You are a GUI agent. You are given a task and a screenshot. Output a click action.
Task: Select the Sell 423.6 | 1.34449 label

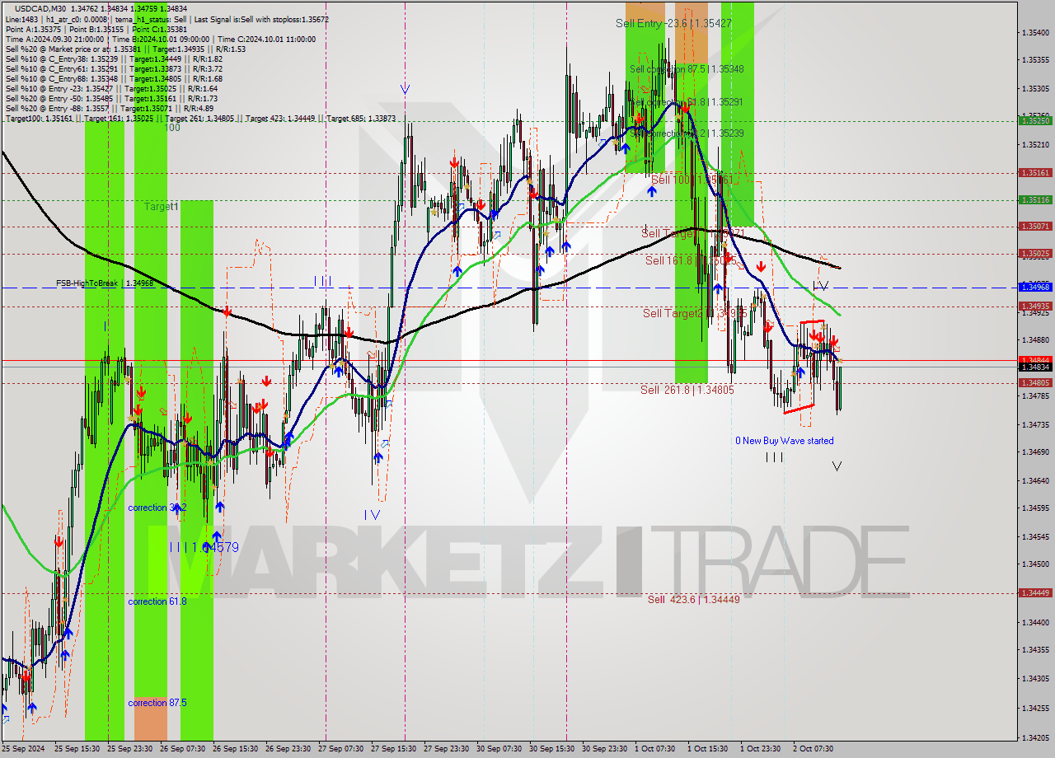[x=693, y=599]
